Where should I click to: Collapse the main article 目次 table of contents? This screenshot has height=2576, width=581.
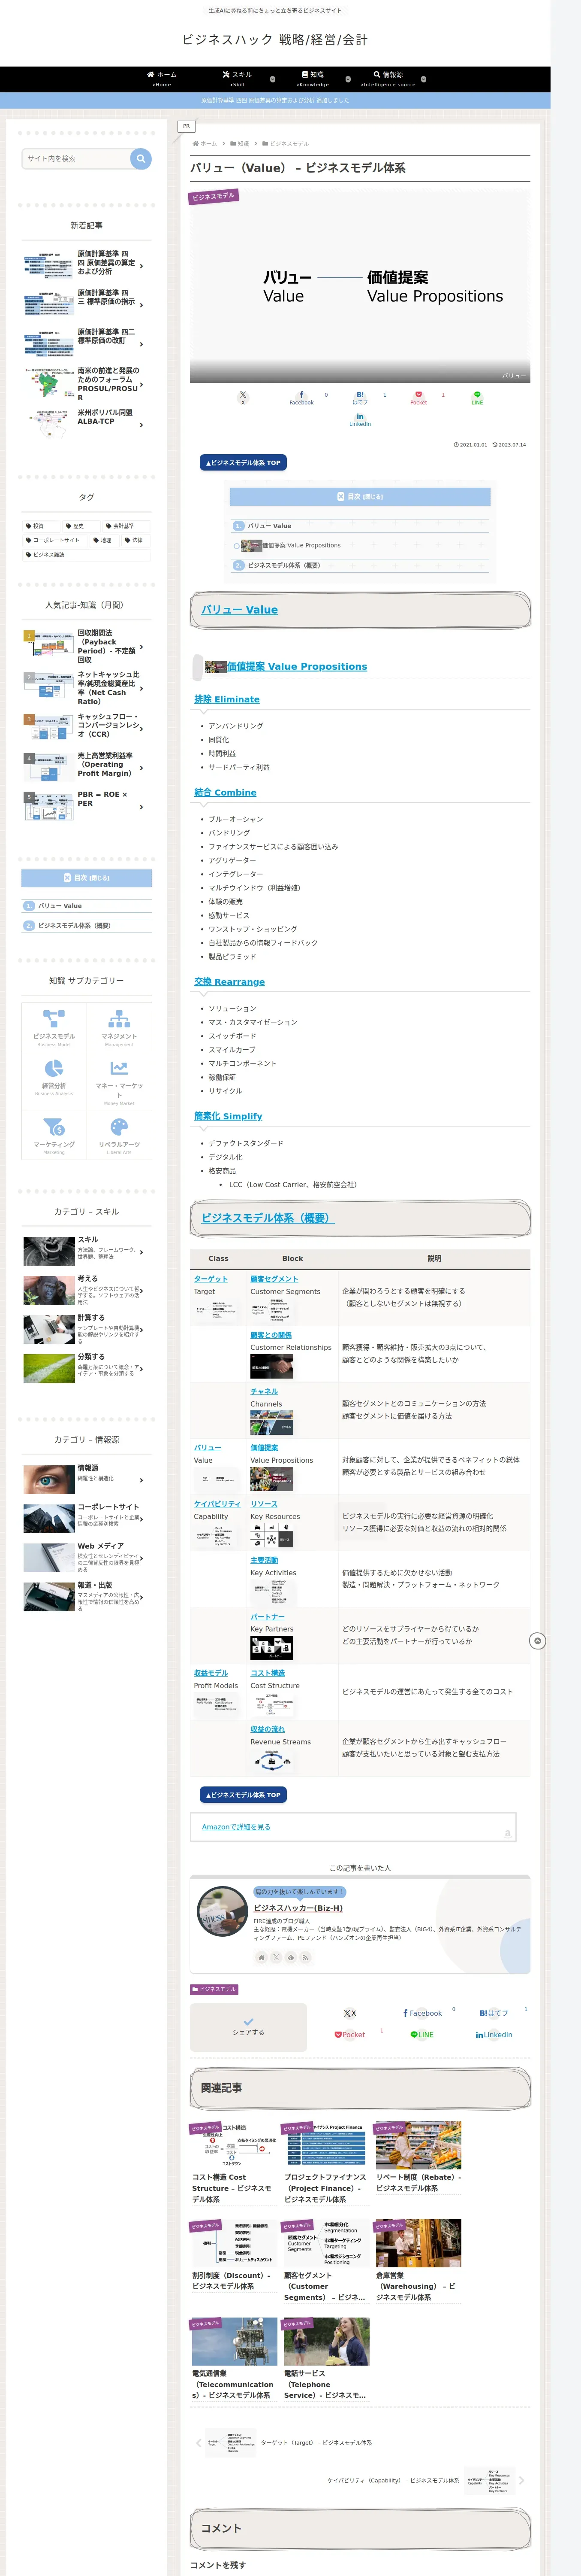tap(359, 496)
